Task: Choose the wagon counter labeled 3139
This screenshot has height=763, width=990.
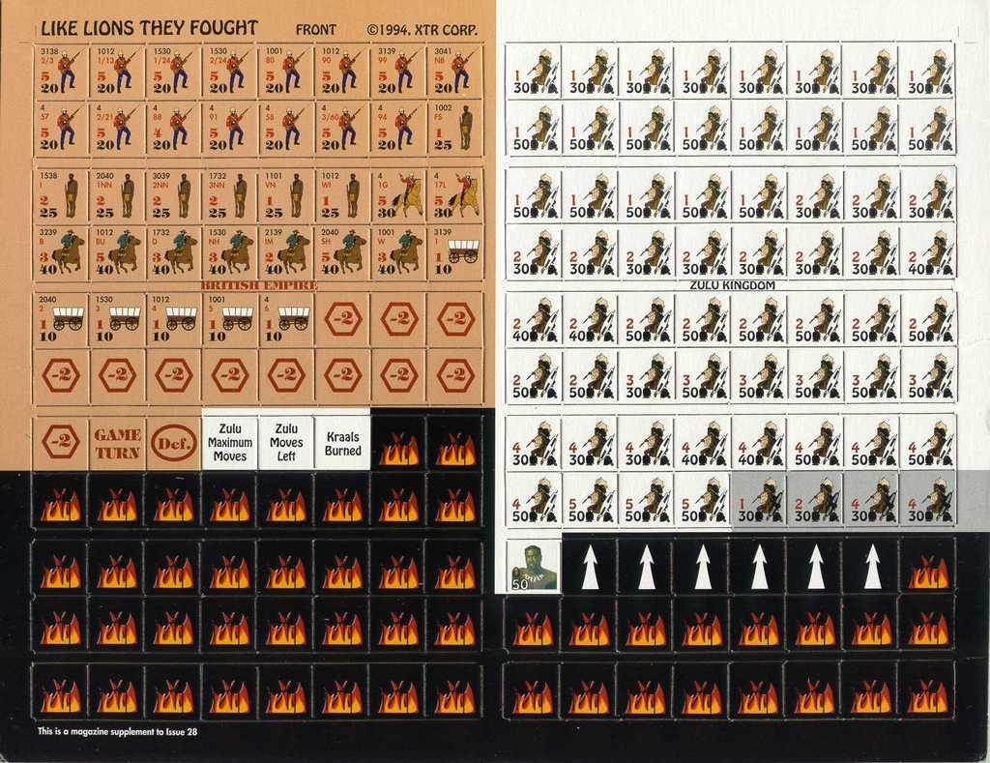Action: pyautogui.click(x=454, y=251)
